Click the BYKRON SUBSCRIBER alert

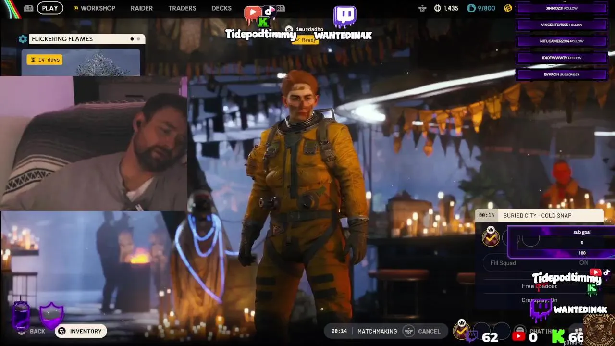(561, 74)
